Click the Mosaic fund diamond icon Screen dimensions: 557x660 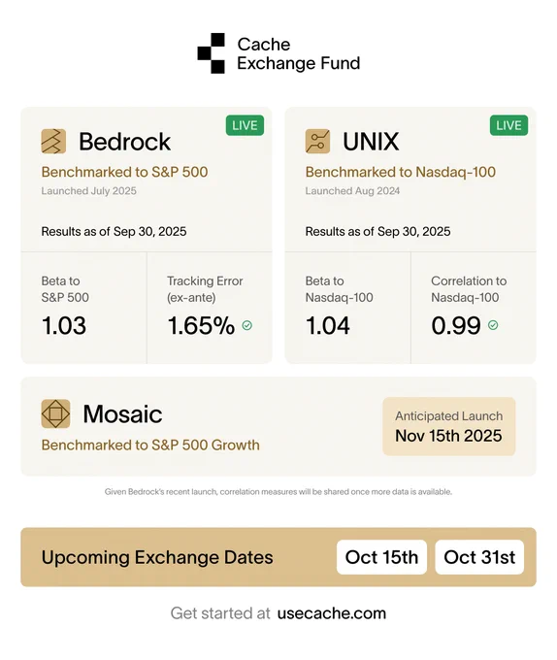point(55,413)
